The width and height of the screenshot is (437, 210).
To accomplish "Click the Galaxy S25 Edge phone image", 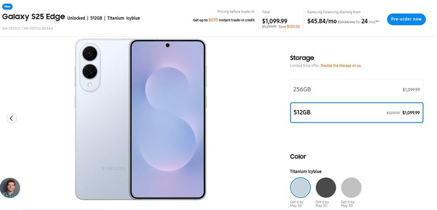I will tap(167, 119).
